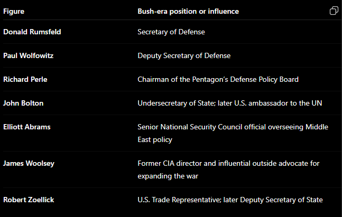
Task: Select the Figure column header
Action: point(14,11)
